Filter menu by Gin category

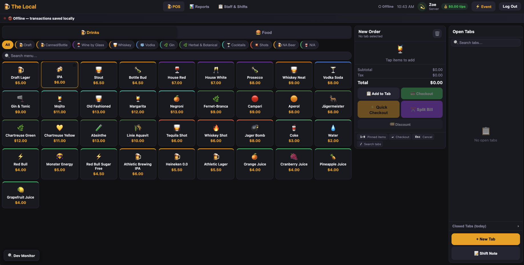(x=169, y=45)
